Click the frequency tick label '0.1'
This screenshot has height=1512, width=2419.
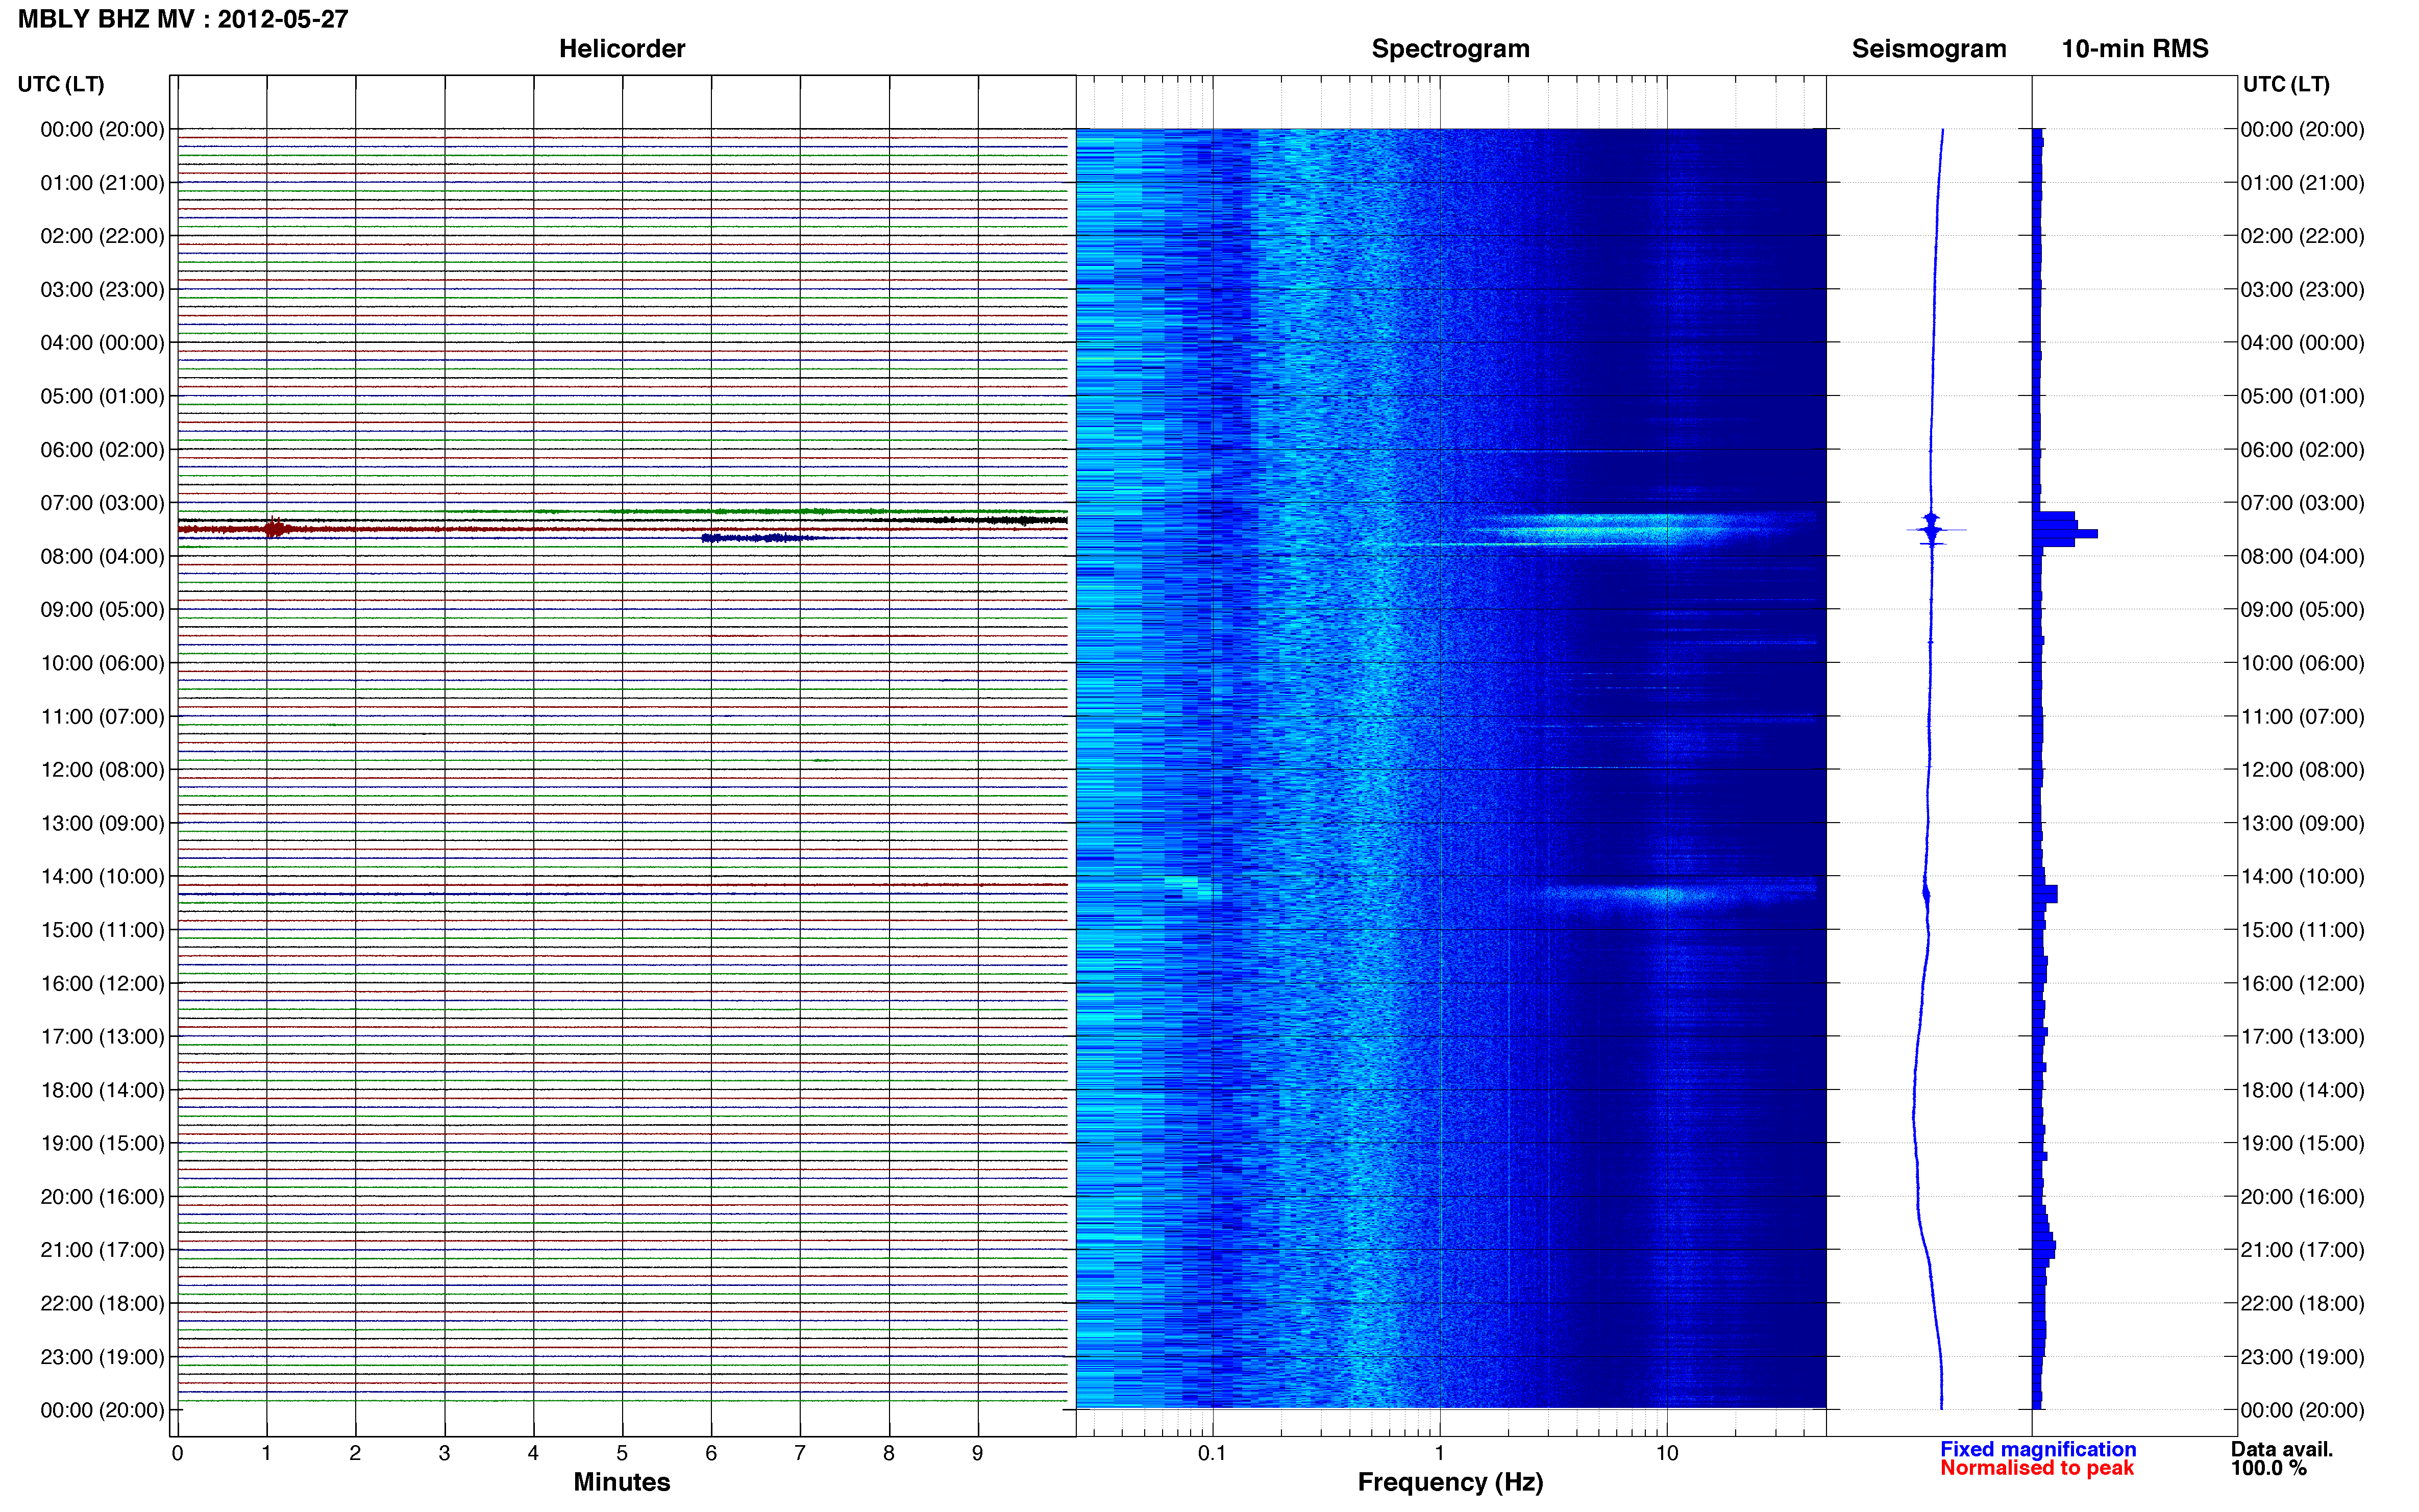click(x=1212, y=1453)
